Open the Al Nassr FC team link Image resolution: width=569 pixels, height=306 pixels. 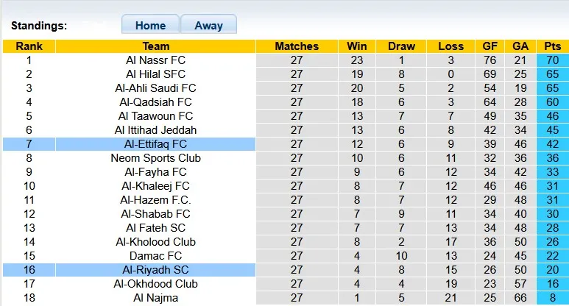pos(155,60)
